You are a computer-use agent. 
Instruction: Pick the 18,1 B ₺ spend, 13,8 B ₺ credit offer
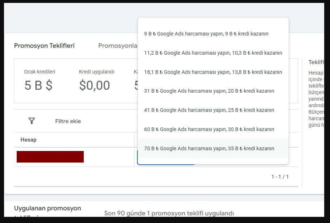point(213,72)
